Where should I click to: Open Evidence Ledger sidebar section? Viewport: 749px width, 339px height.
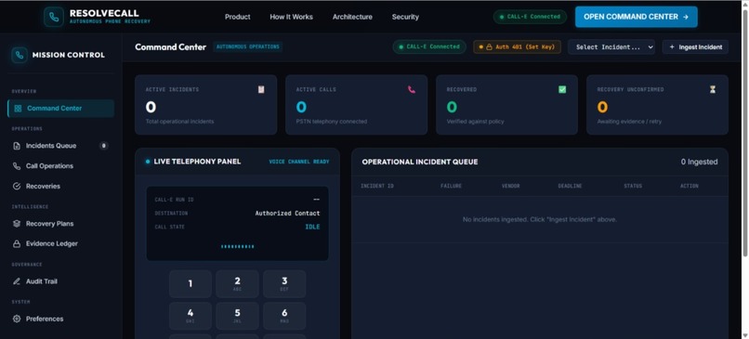[x=60, y=243]
